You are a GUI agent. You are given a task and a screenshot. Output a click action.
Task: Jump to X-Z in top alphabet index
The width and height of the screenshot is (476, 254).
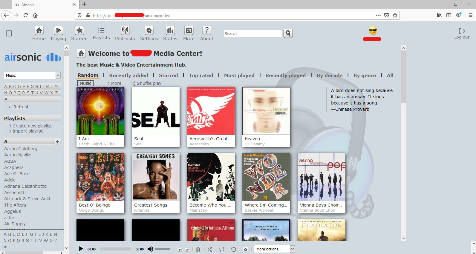click(x=54, y=93)
